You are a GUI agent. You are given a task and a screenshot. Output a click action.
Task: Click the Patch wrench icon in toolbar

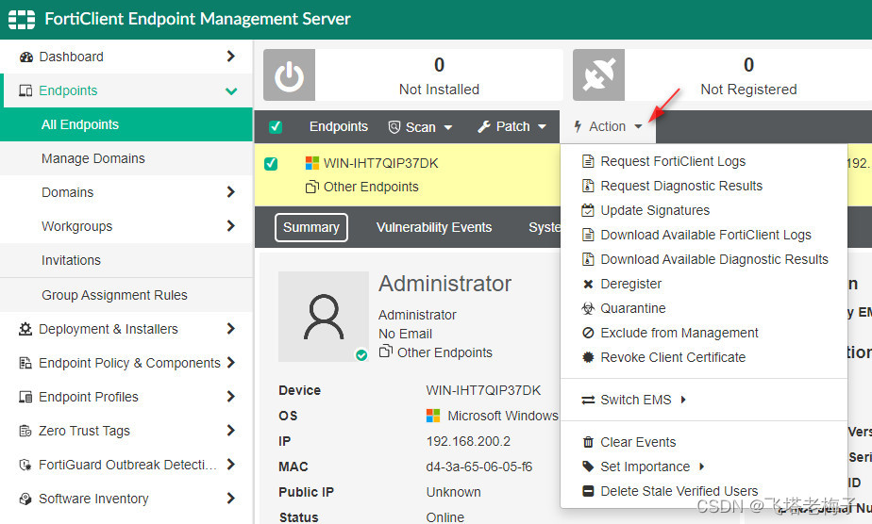tap(484, 126)
